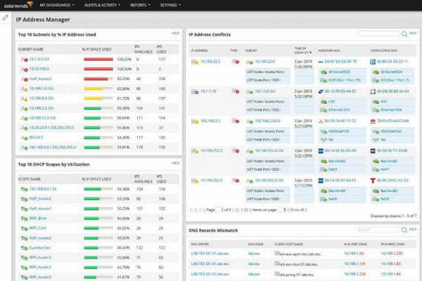Image resolution: width=422 pixels, height=281 pixels.
Task: Open subnet 10.1.0.0 /24
Action: click(39, 59)
